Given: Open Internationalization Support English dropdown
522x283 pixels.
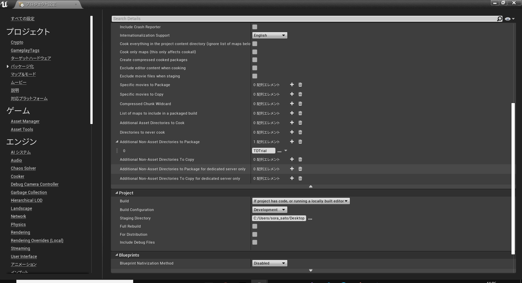Looking at the screenshot, I should pos(270,35).
